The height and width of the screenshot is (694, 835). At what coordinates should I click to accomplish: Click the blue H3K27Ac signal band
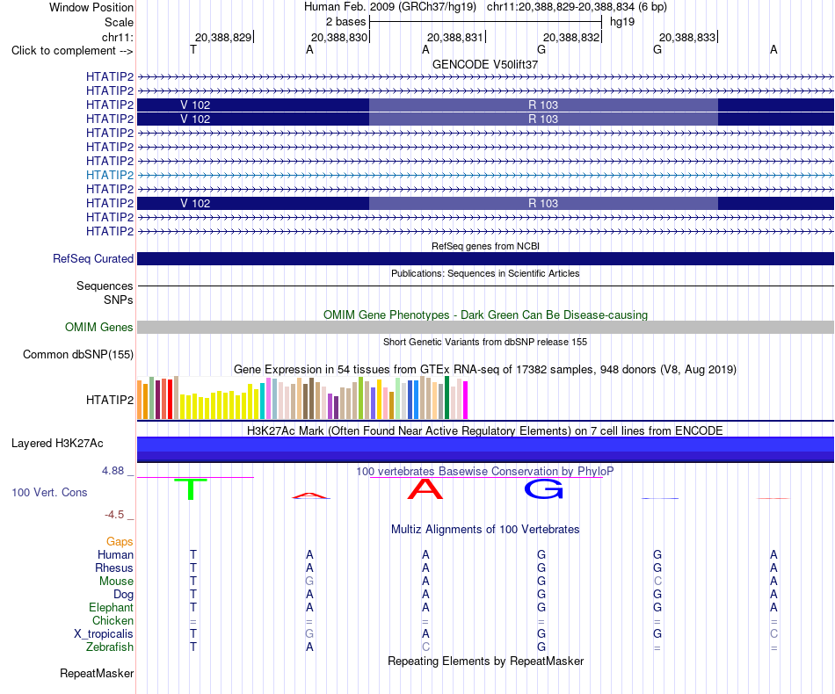[x=485, y=450]
